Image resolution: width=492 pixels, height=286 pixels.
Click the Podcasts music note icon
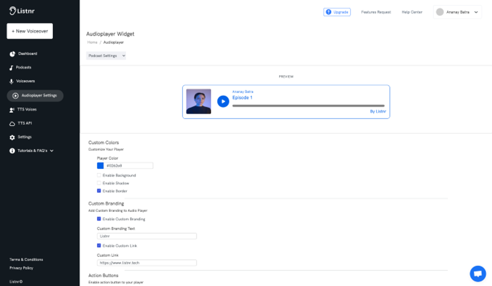[11, 68]
